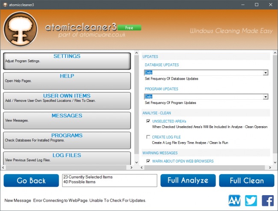Click the title bar app icon
This screenshot has width=278, height=211.
5,5
